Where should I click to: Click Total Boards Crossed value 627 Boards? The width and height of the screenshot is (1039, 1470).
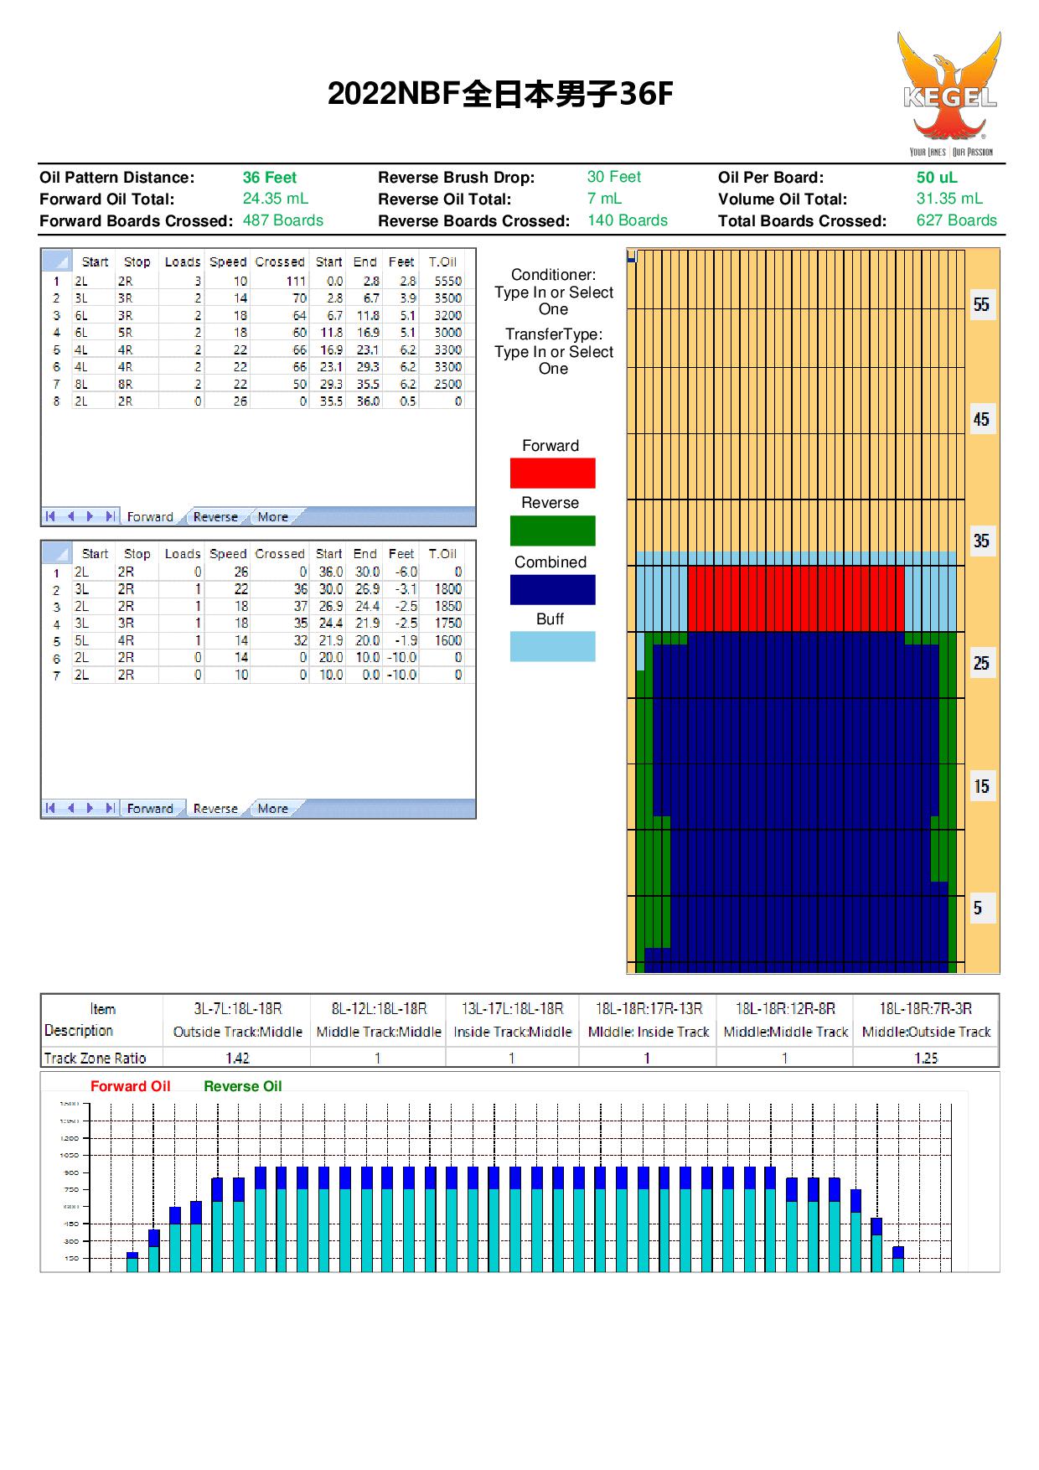957,220
